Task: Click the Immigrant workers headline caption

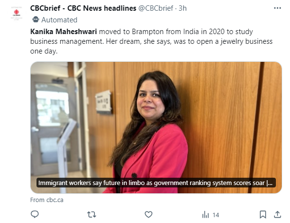Action: (x=156, y=183)
